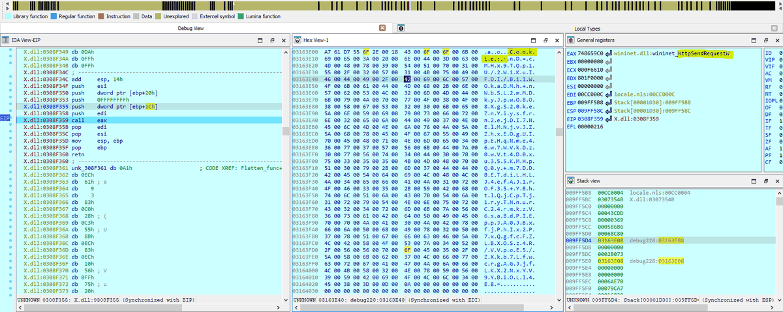Close the Debug View tab

383,29
